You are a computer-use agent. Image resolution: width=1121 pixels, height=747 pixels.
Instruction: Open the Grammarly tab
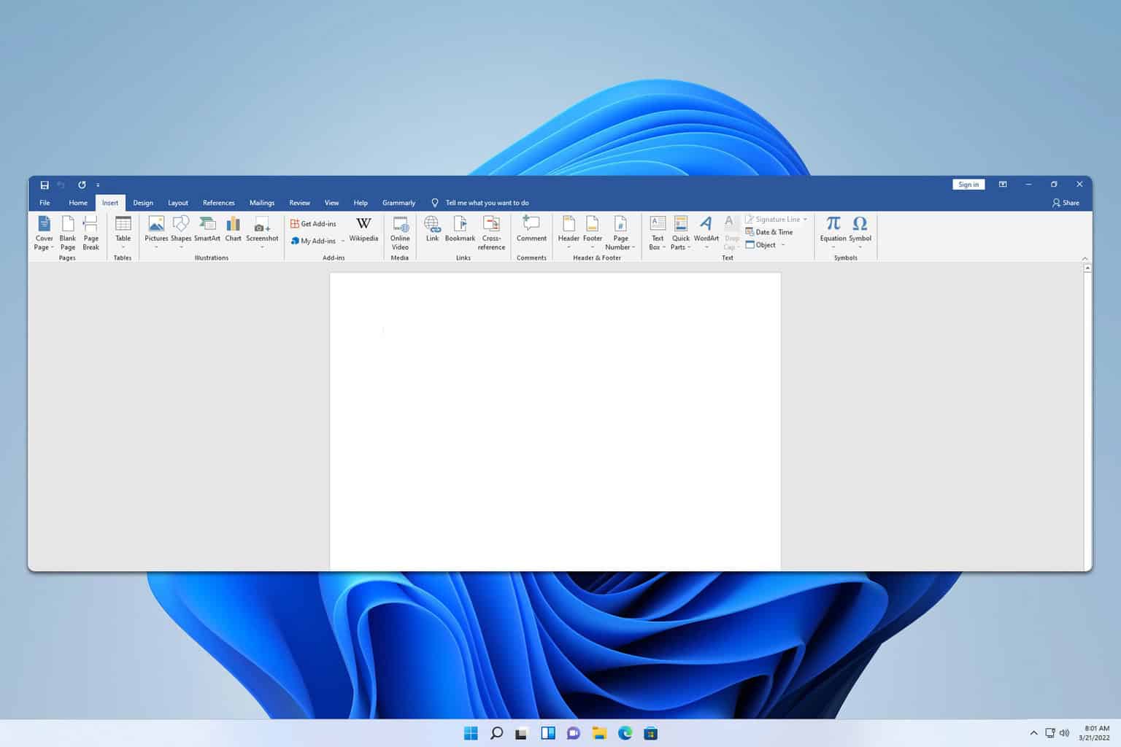[x=398, y=203]
